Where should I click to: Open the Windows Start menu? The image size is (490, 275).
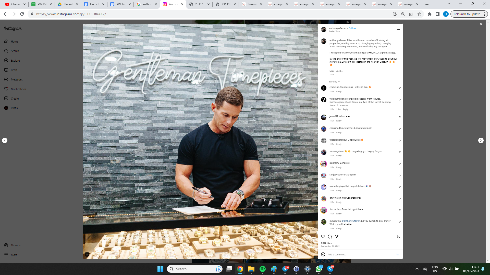(160, 269)
